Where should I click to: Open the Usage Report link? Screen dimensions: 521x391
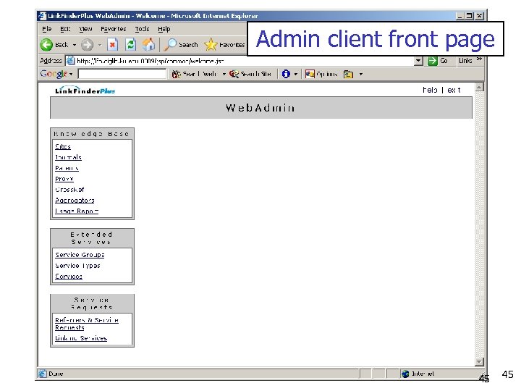click(x=77, y=211)
